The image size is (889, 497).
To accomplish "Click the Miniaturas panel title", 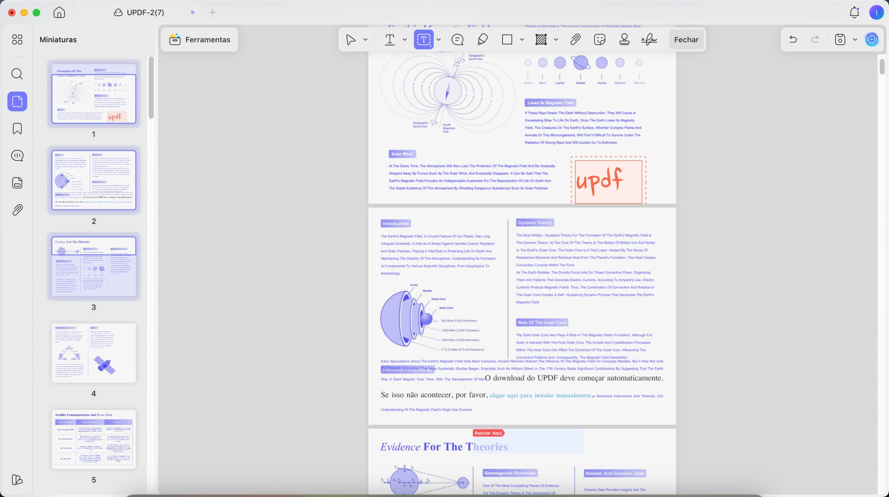I will pos(58,40).
